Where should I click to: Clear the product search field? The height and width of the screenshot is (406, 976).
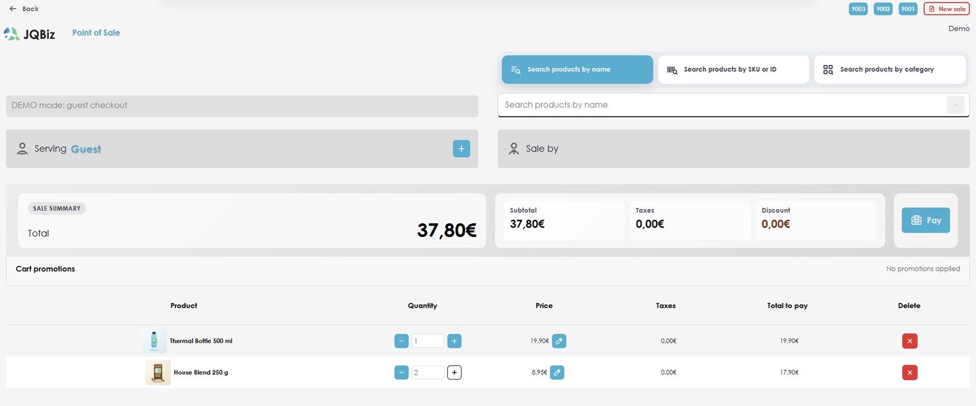coord(956,105)
